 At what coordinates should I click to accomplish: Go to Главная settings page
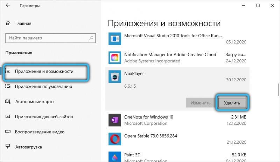[23, 23]
